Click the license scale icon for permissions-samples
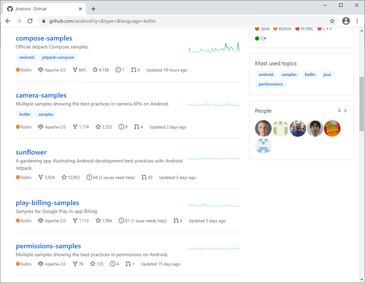 click(x=40, y=264)
